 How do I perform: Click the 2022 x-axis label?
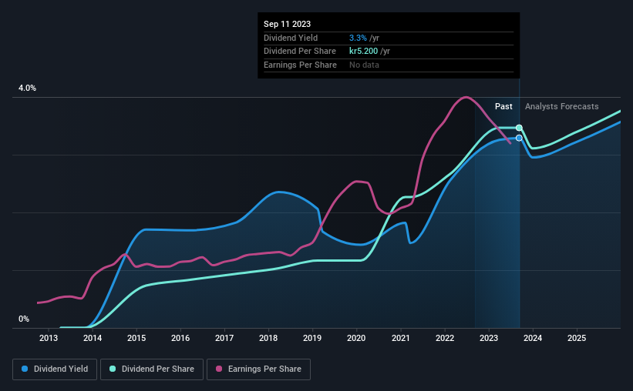(x=445, y=338)
